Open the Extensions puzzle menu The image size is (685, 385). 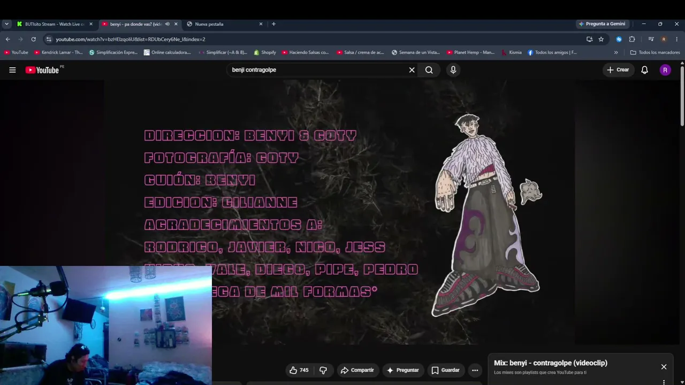coord(632,39)
